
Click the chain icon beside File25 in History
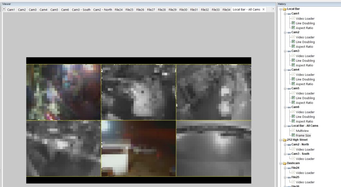[x=289, y=177]
